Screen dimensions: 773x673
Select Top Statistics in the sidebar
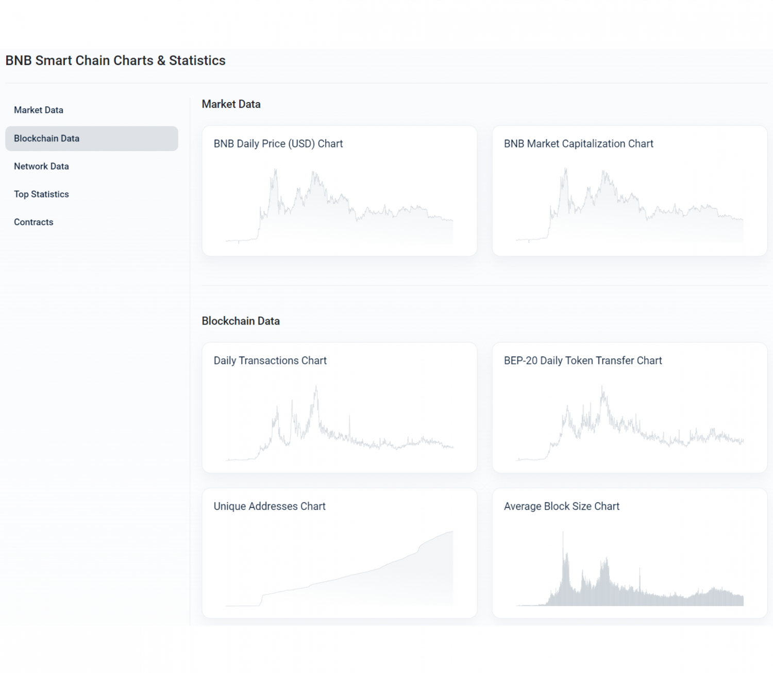[42, 194]
